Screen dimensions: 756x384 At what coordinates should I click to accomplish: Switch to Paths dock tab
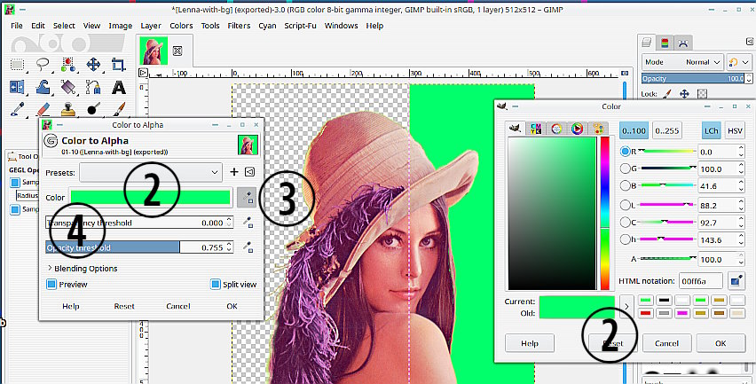click(x=682, y=43)
